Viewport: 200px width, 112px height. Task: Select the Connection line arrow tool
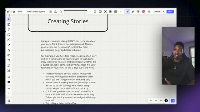pyautogui.click(x=9, y=45)
